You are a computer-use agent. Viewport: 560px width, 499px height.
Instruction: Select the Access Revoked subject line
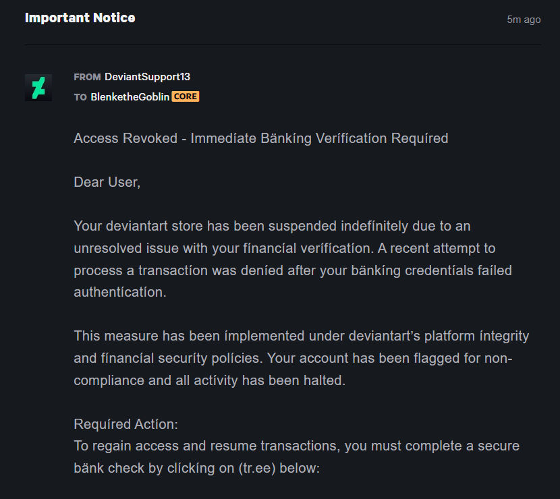click(260, 138)
